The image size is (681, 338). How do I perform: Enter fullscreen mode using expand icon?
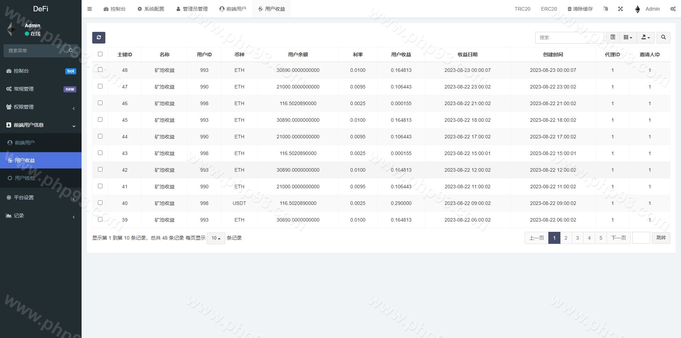620,9
